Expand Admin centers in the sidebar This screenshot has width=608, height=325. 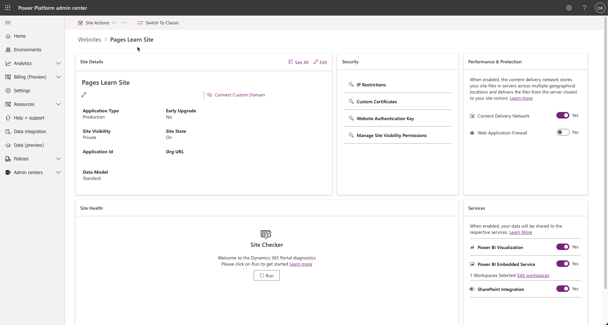coord(58,172)
